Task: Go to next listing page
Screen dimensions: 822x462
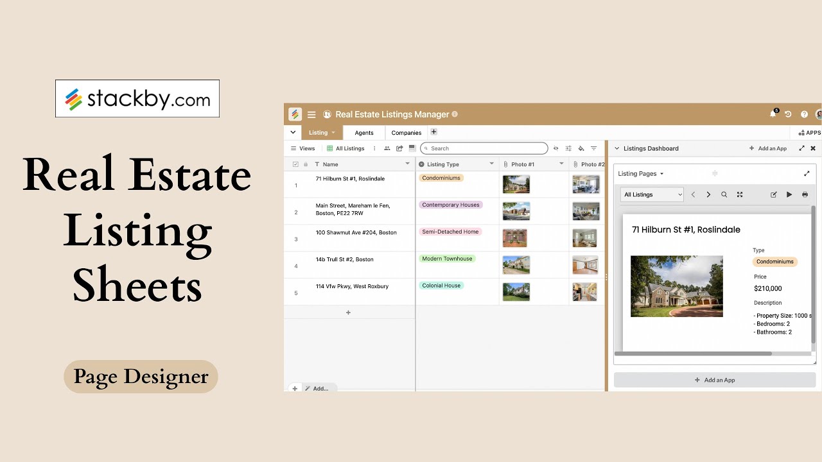Action: click(708, 194)
